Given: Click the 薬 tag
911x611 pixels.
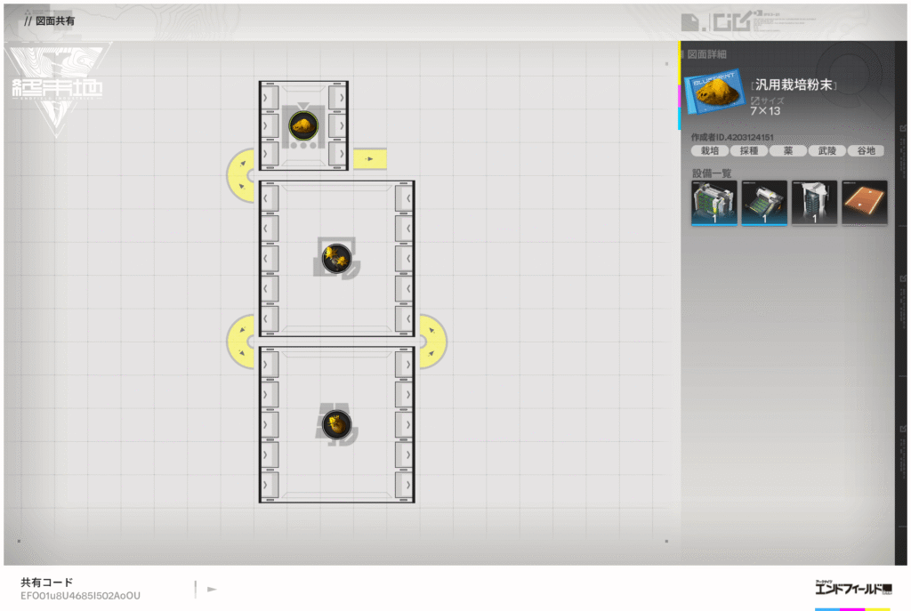Looking at the screenshot, I should [x=787, y=151].
